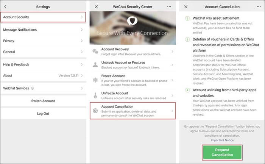The image size is (265, 164).
Task: Tap the Freeze Account snowflake icon
Action: point(95,80)
